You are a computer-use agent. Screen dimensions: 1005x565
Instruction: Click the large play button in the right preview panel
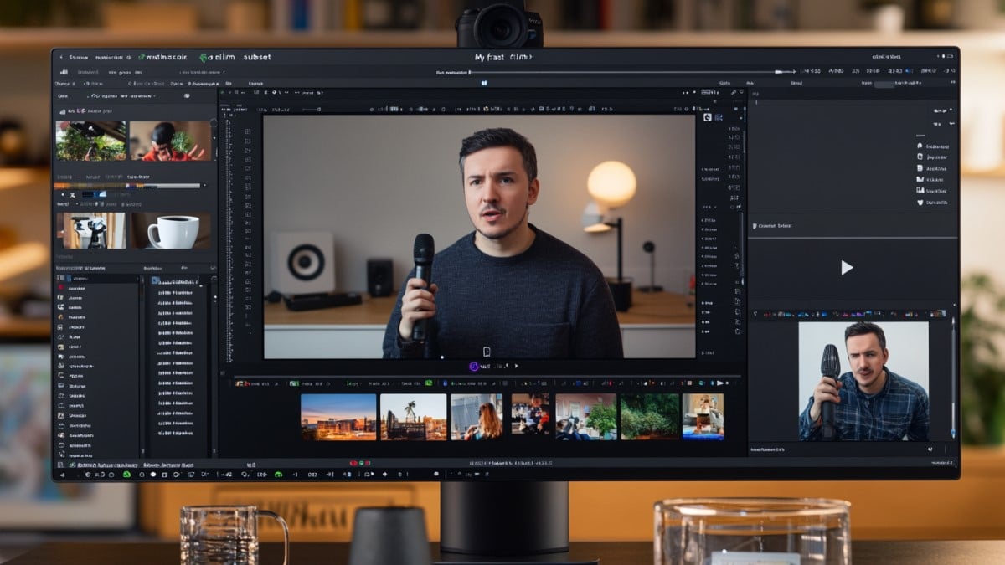coord(847,268)
